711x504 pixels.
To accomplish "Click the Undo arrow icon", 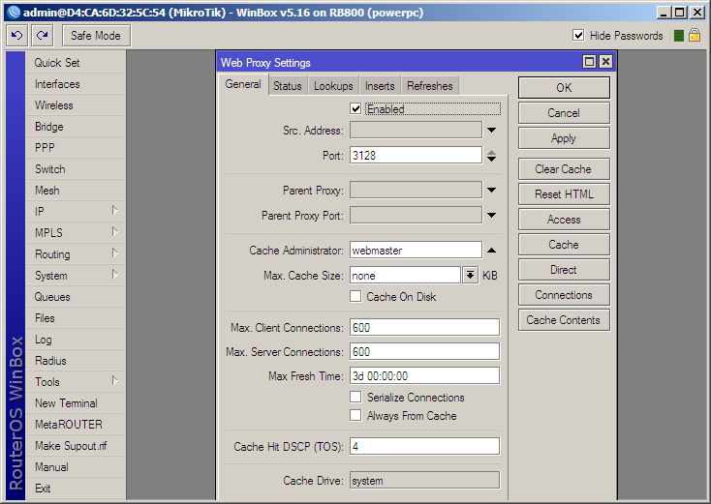I will click(16, 36).
